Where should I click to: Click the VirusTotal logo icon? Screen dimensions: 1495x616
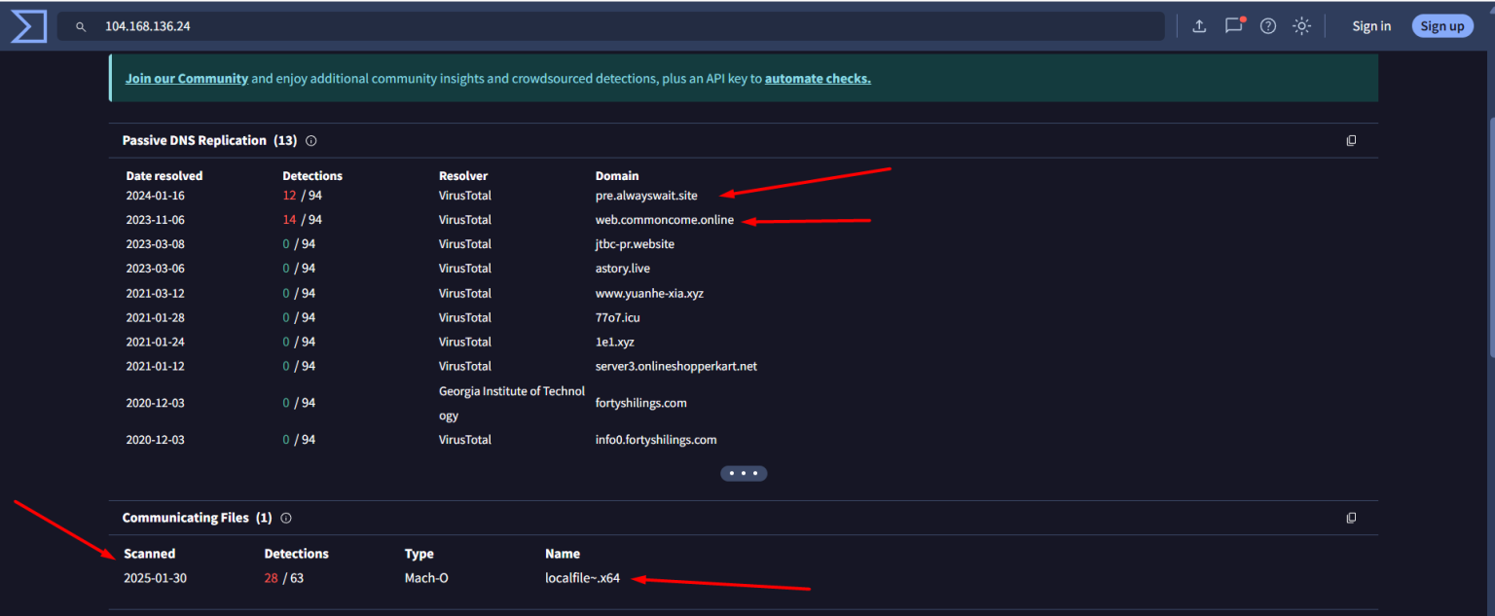pos(28,25)
